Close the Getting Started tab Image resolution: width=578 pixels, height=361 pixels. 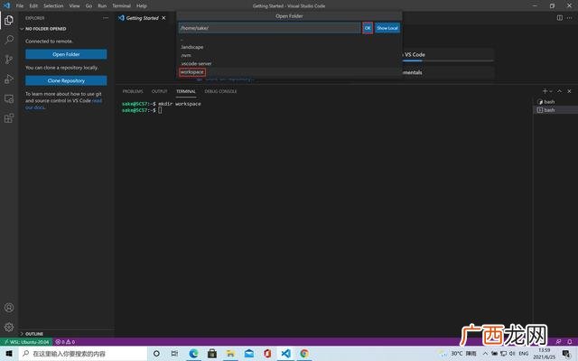click(x=163, y=18)
